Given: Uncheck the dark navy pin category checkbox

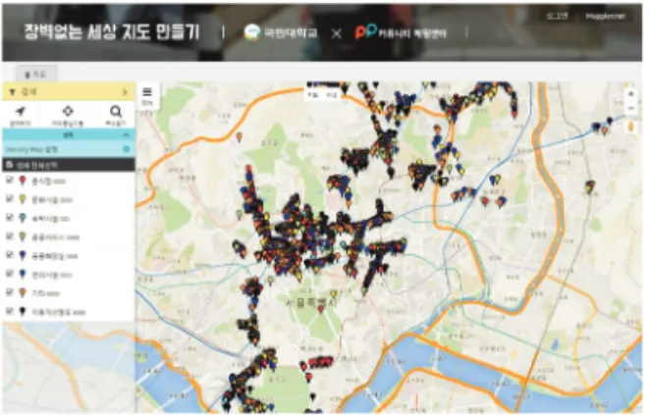Looking at the screenshot, I should [x=10, y=254].
